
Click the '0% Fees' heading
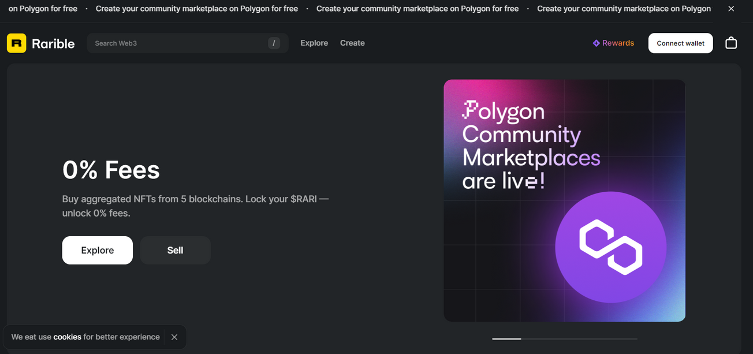coord(111,170)
